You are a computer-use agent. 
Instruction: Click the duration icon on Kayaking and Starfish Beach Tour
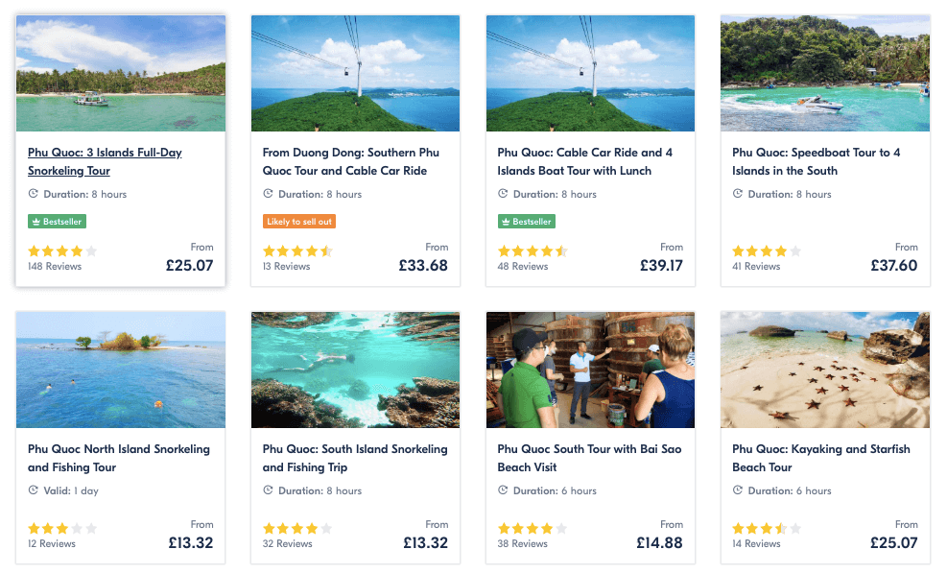coord(736,490)
